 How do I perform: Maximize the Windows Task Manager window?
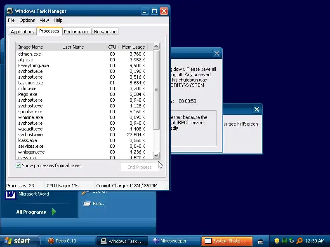pyautogui.click(x=154, y=11)
